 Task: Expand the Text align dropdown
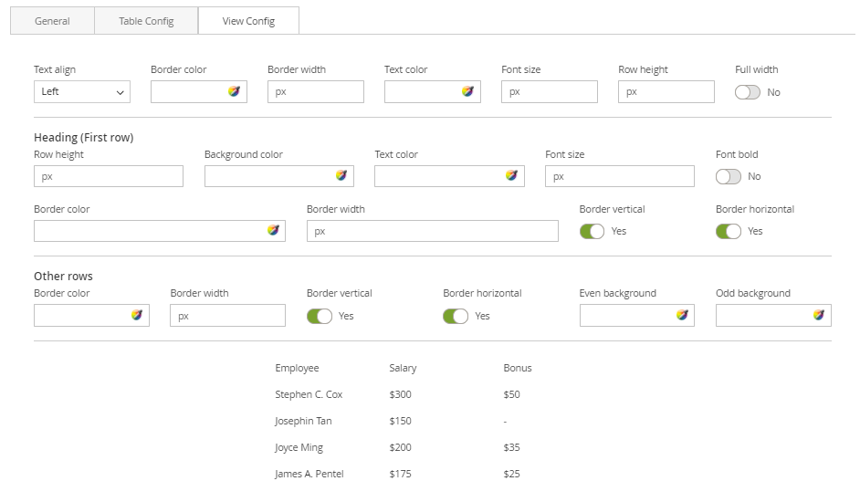(x=82, y=91)
